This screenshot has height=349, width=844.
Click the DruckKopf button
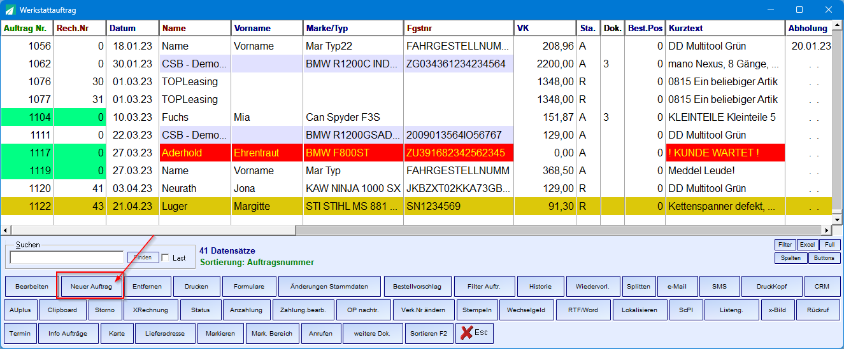pos(771,287)
